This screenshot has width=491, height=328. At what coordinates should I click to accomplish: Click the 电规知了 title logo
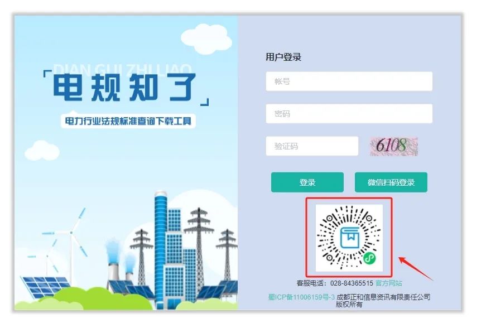[x=124, y=88]
